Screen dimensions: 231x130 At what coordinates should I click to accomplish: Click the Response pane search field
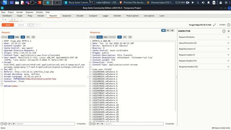coord(134,124)
